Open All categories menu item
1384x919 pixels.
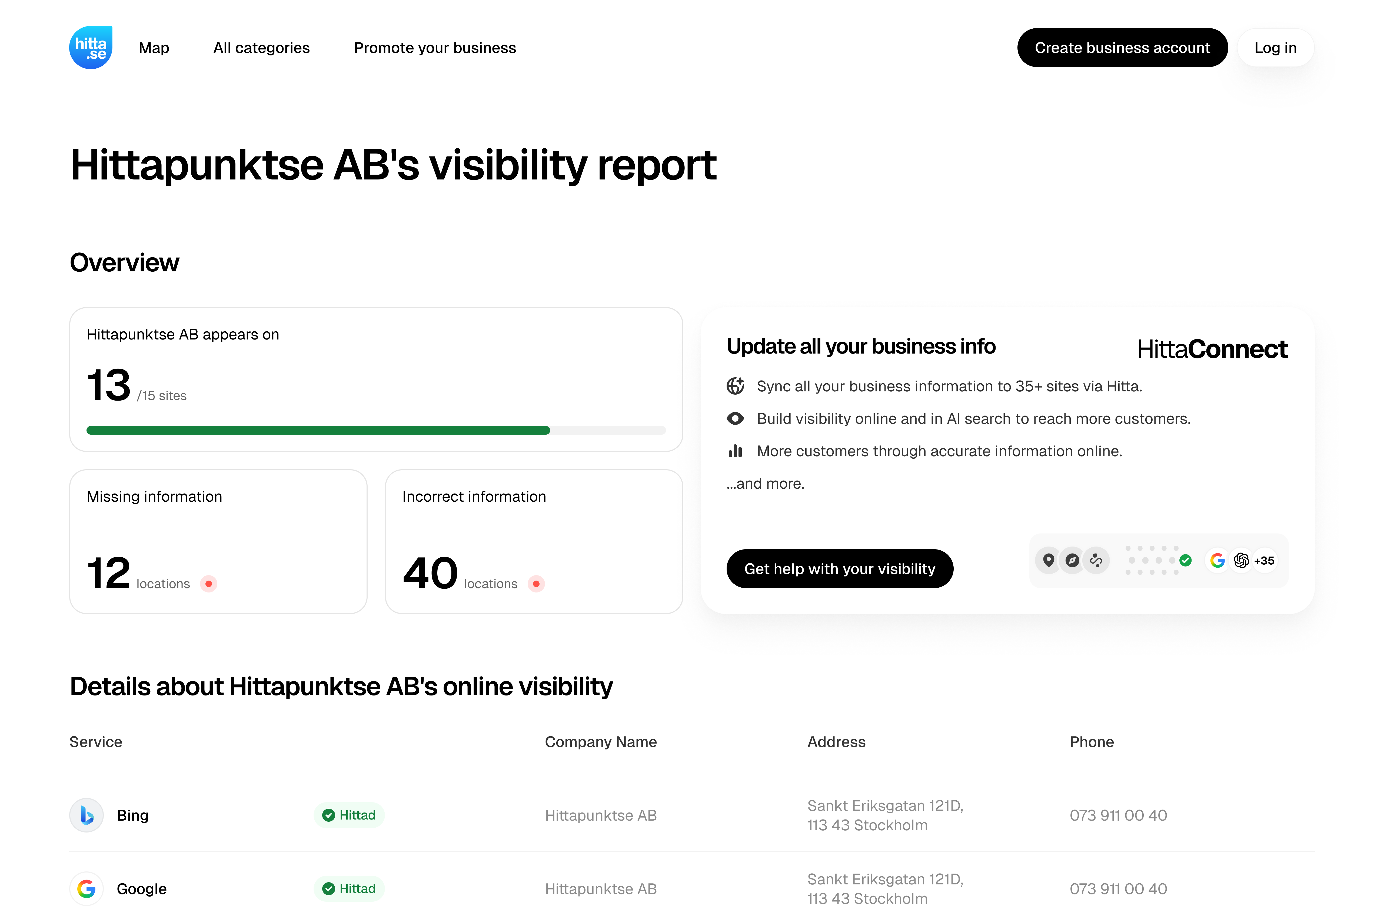[x=261, y=48]
